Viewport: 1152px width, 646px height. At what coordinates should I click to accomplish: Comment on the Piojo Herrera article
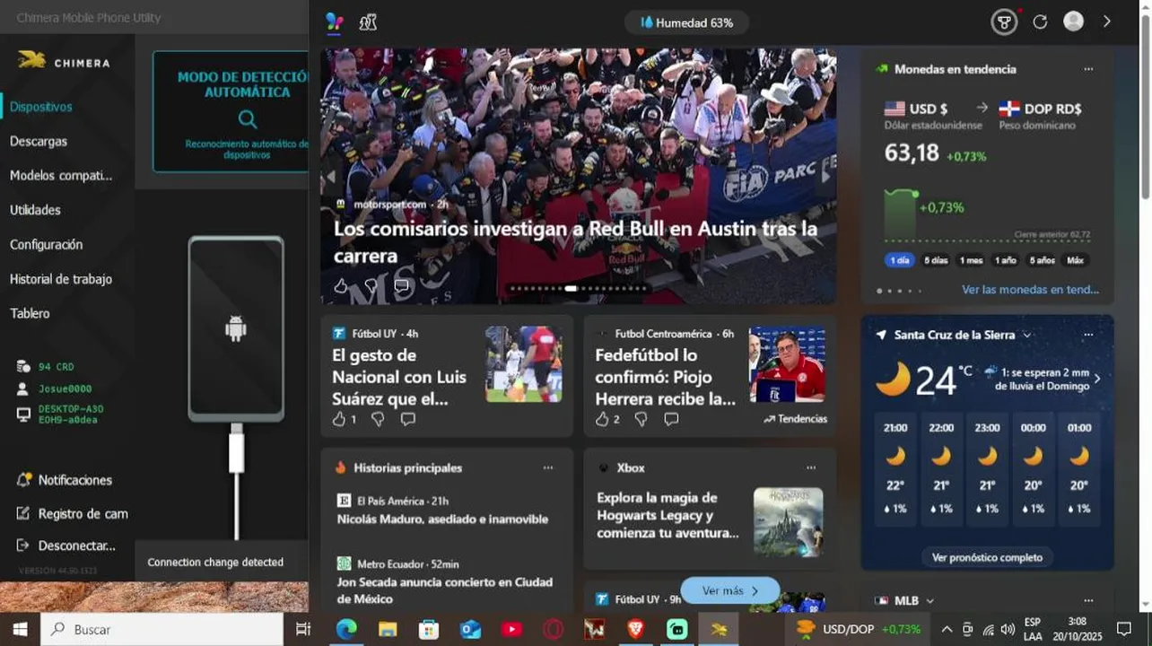click(x=671, y=419)
